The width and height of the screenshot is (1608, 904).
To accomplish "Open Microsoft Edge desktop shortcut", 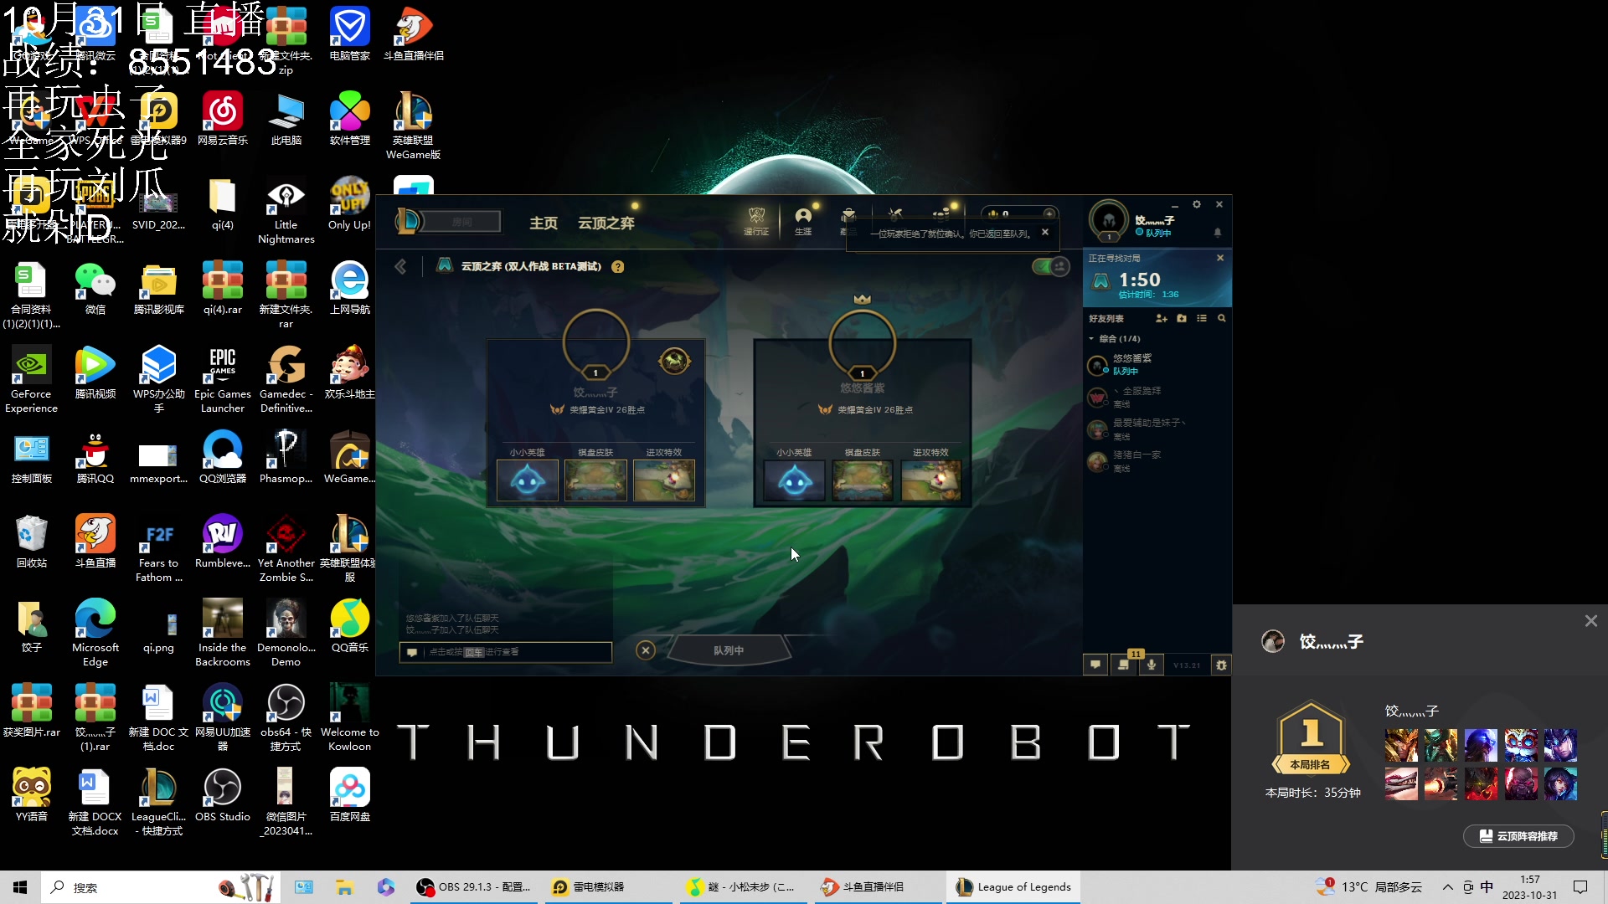I will coord(95,634).
